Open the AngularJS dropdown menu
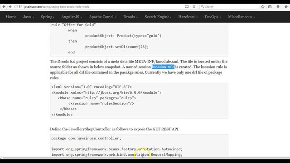290x163 pixels. tap(72, 17)
